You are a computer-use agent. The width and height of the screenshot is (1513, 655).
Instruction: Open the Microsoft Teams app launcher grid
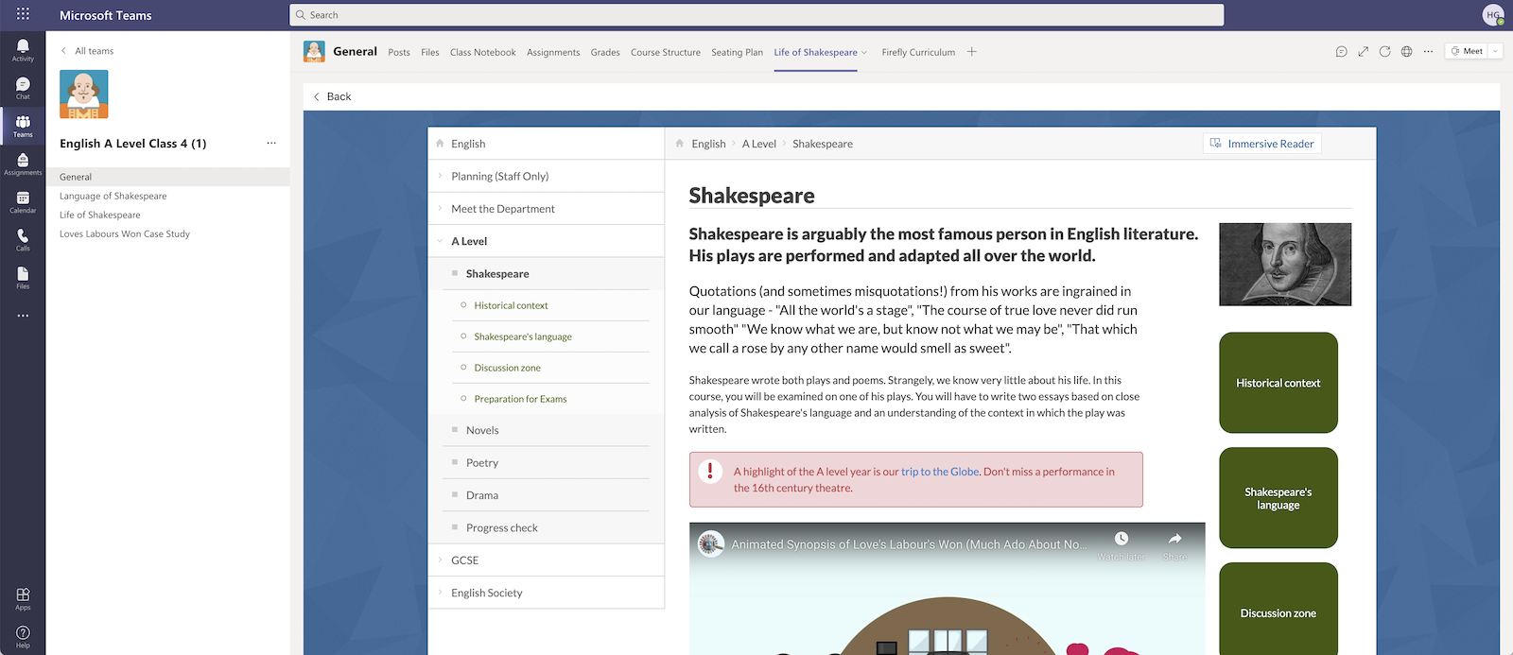pos(23,14)
